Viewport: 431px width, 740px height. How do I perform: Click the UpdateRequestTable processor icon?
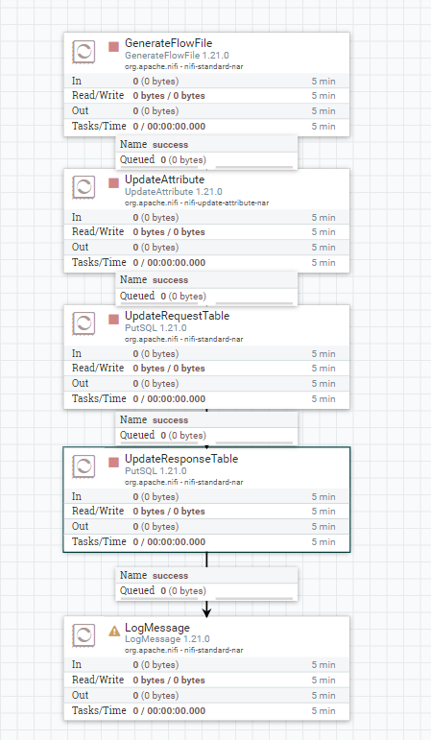(84, 323)
